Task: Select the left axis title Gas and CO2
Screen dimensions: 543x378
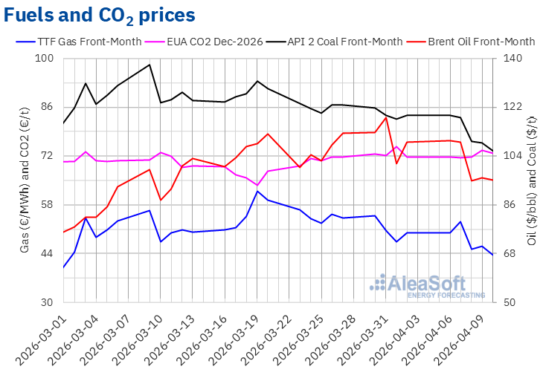Action: click(x=24, y=180)
